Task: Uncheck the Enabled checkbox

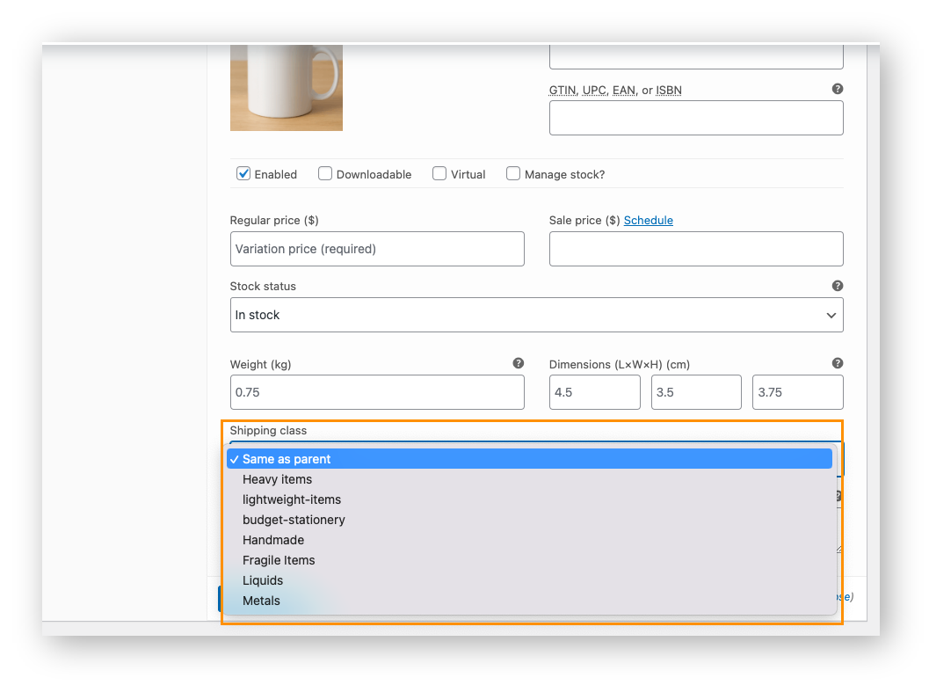Action: click(x=243, y=173)
